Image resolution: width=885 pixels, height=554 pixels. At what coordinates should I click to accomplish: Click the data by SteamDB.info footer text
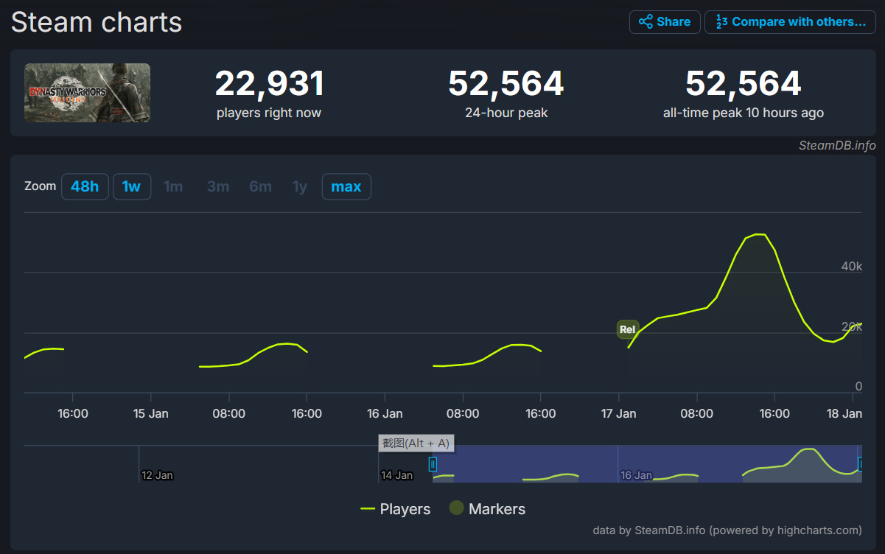click(727, 530)
